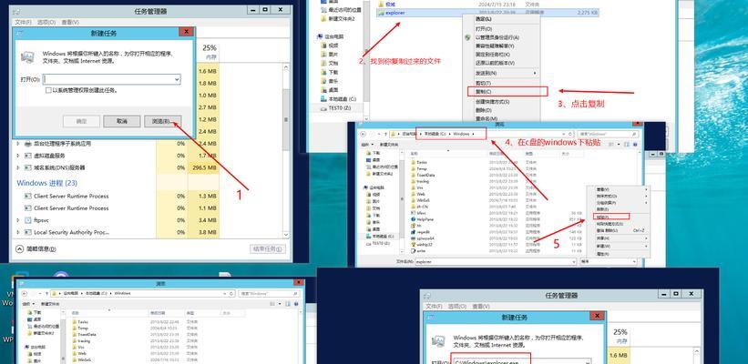Viewport: 748px width, 364px height.
Task: Click the zh-CN folder icon in the file list
Action: coord(413,207)
